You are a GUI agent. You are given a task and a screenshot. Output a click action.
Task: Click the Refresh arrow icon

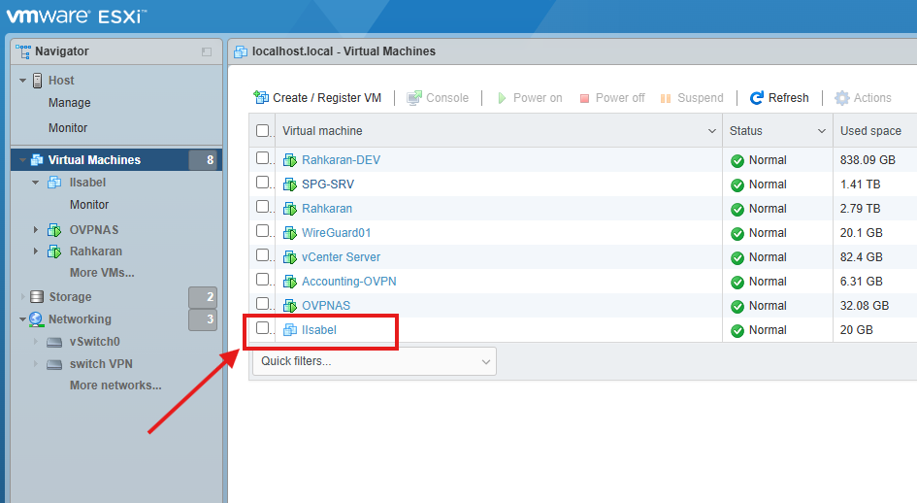(x=757, y=98)
